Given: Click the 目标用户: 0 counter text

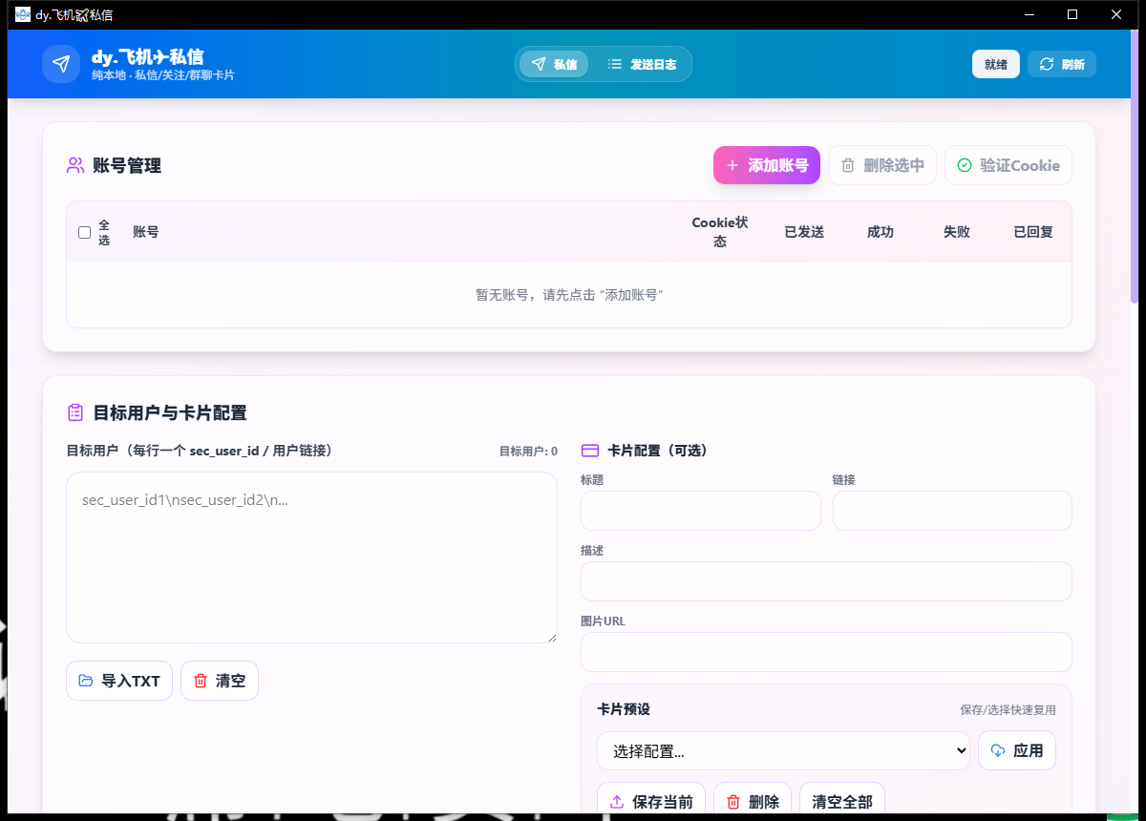Looking at the screenshot, I should point(528,451).
